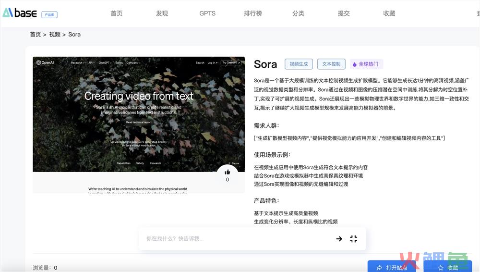This screenshot has height=272, width=480.
Task: Click the 收藏 star button
Action: 447,267
